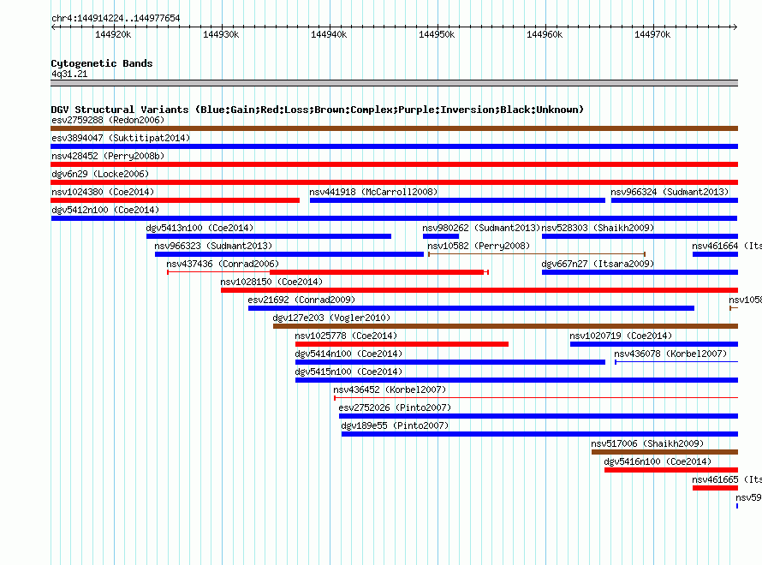This screenshot has width=762, height=565.
Task: Select the red nsv1024380 (Coe2014) loss bar
Action: [x=175, y=200]
